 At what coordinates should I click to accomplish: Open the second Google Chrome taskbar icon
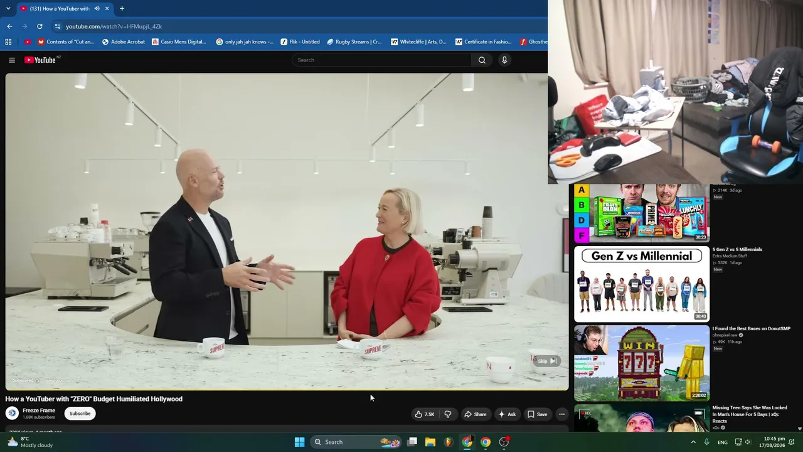click(x=486, y=442)
